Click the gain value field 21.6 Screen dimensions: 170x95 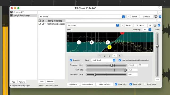(133, 70)
